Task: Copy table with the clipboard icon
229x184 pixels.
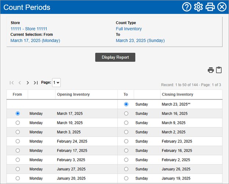Action: [x=219, y=70]
